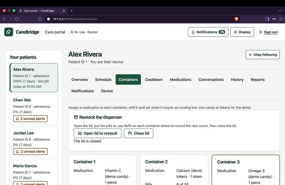Click the X icon in Stop following

click(x=250, y=54)
